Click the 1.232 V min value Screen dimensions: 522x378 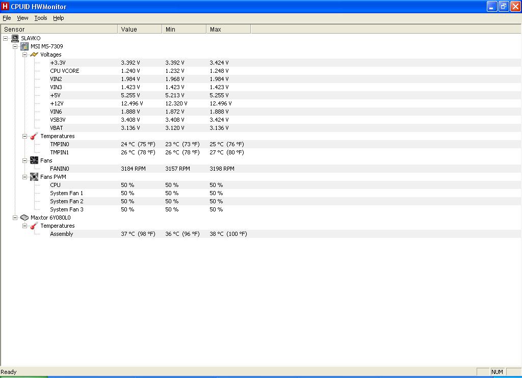(175, 71)
